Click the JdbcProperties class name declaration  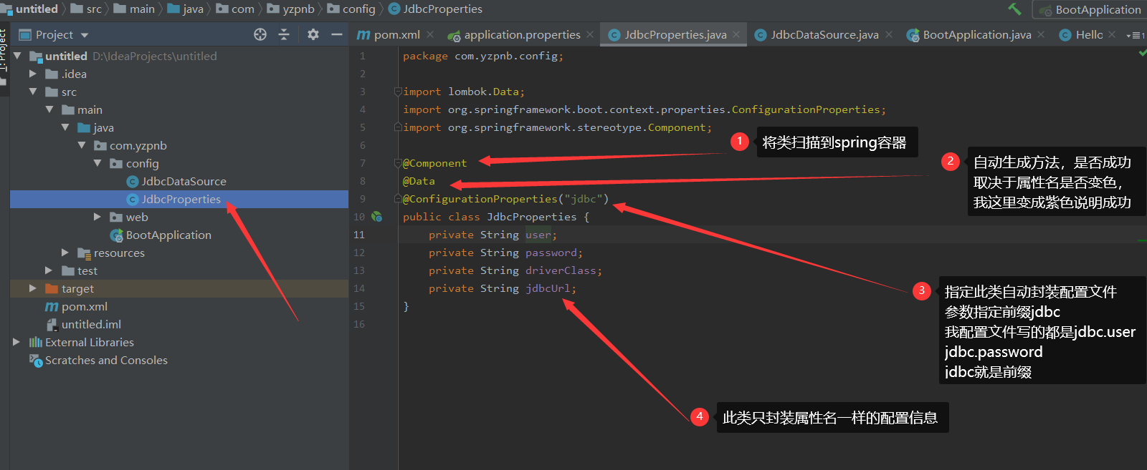click(532, 217)
